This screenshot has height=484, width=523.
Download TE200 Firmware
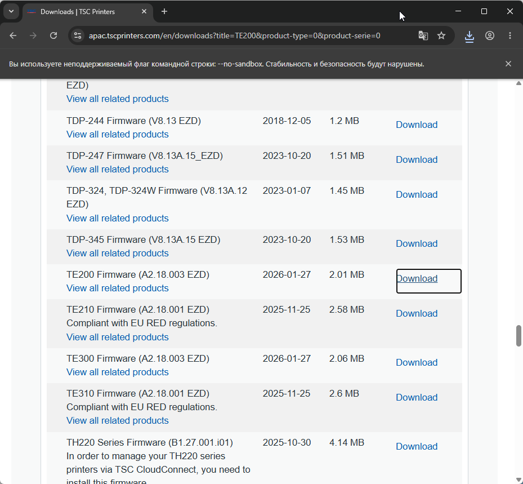click(x=417, y=279)
